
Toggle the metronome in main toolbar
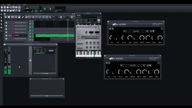pyautogui.click(x=19, y=7)
